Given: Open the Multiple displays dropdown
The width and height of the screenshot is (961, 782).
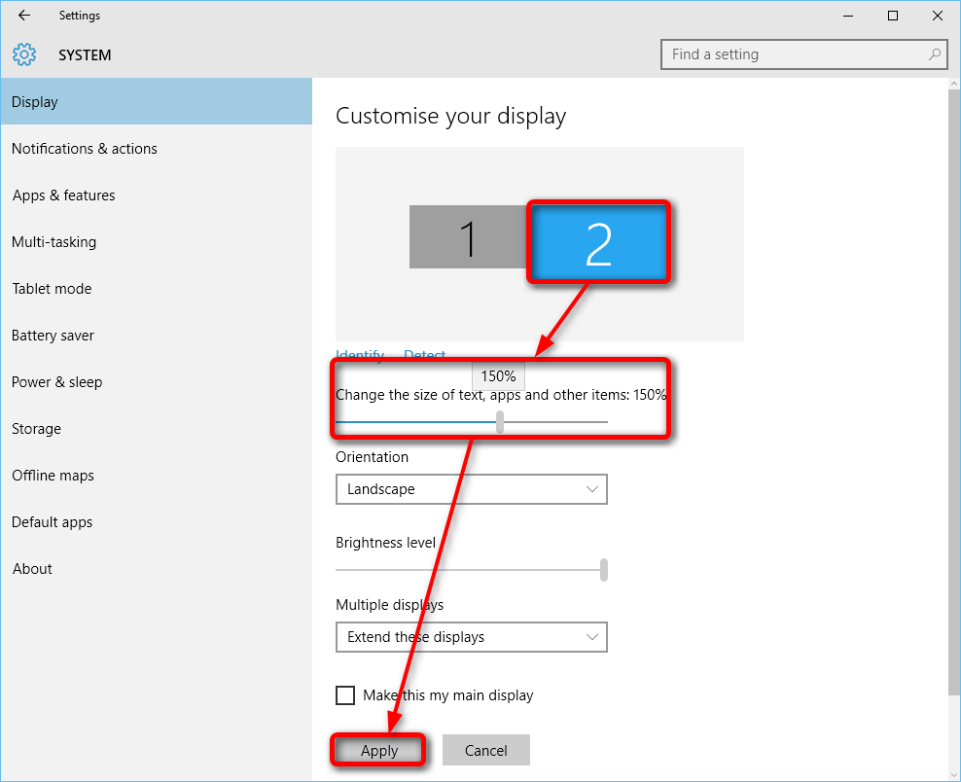Looking at the screenshot, I should click(472, 637).
